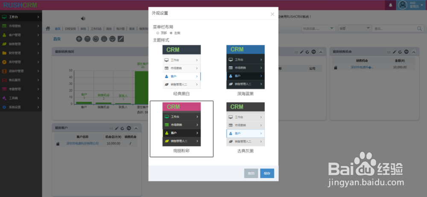The height and width of the screenshot is (197, 427).
Task: Click the home house icon in navigation bar
Action: tap(48, 28)
